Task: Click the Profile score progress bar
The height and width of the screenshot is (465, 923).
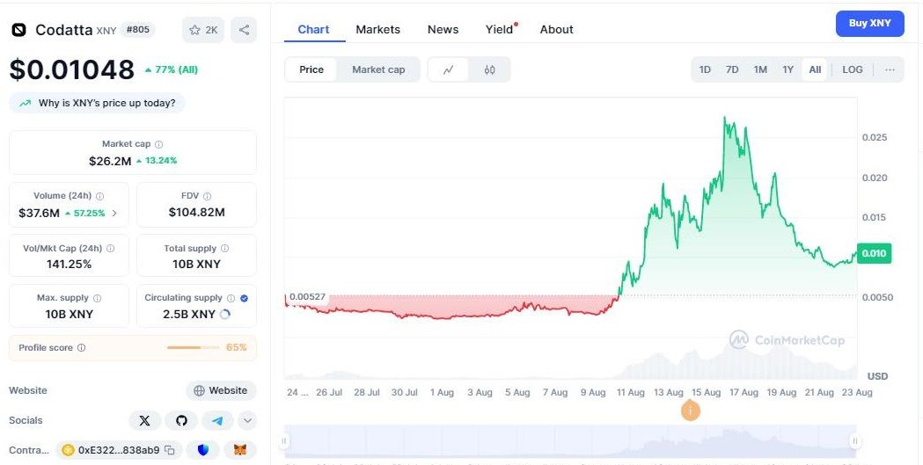Action: point(193,348)
